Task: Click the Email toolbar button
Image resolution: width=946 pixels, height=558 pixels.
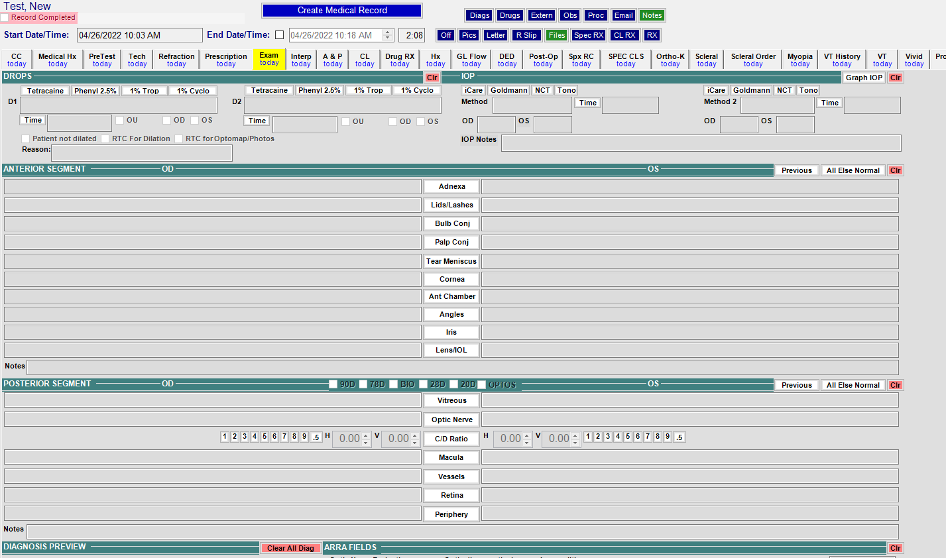Action: coord(623,15)
